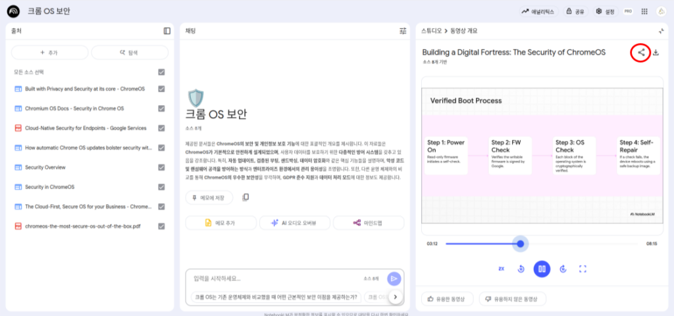This screenshot has width=674, height=316.
Task: Click the 메모 추가 button
Action: 221,223
